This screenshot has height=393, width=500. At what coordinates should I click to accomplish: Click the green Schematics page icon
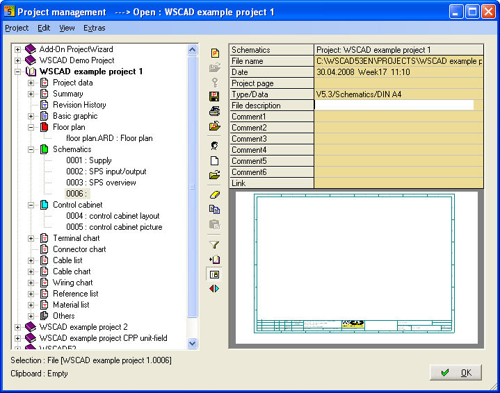click(45, 149)
